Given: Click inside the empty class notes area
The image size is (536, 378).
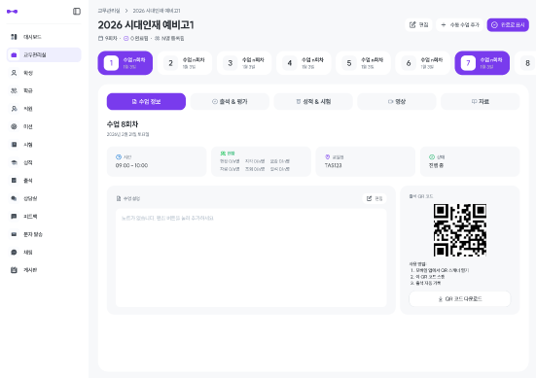Looking at the screenshot, I should (x=251, y=258).
